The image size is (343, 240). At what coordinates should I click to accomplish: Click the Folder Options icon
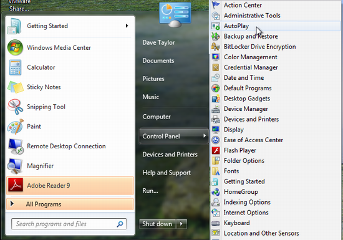(216, 161)
